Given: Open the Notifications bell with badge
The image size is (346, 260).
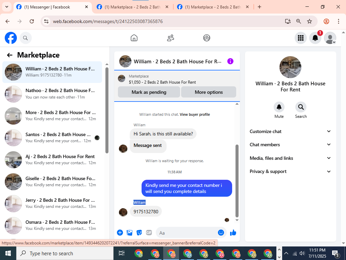Looking at the screenshot, I should (x=315, y=38).
